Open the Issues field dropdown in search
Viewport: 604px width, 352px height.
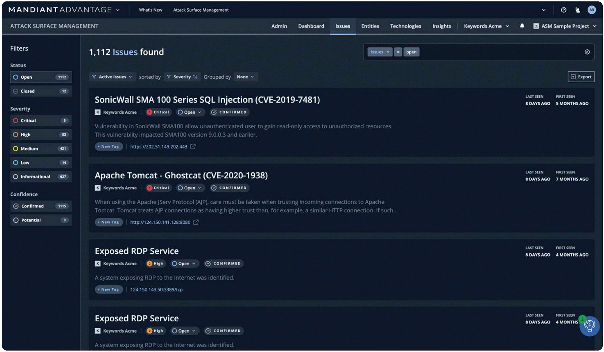coord(380,52)
